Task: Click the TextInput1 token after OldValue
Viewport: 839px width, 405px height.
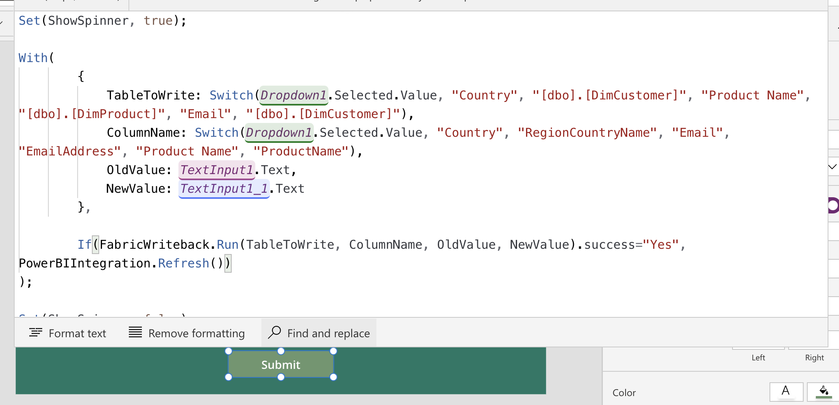Action: (x=217, y=170)
